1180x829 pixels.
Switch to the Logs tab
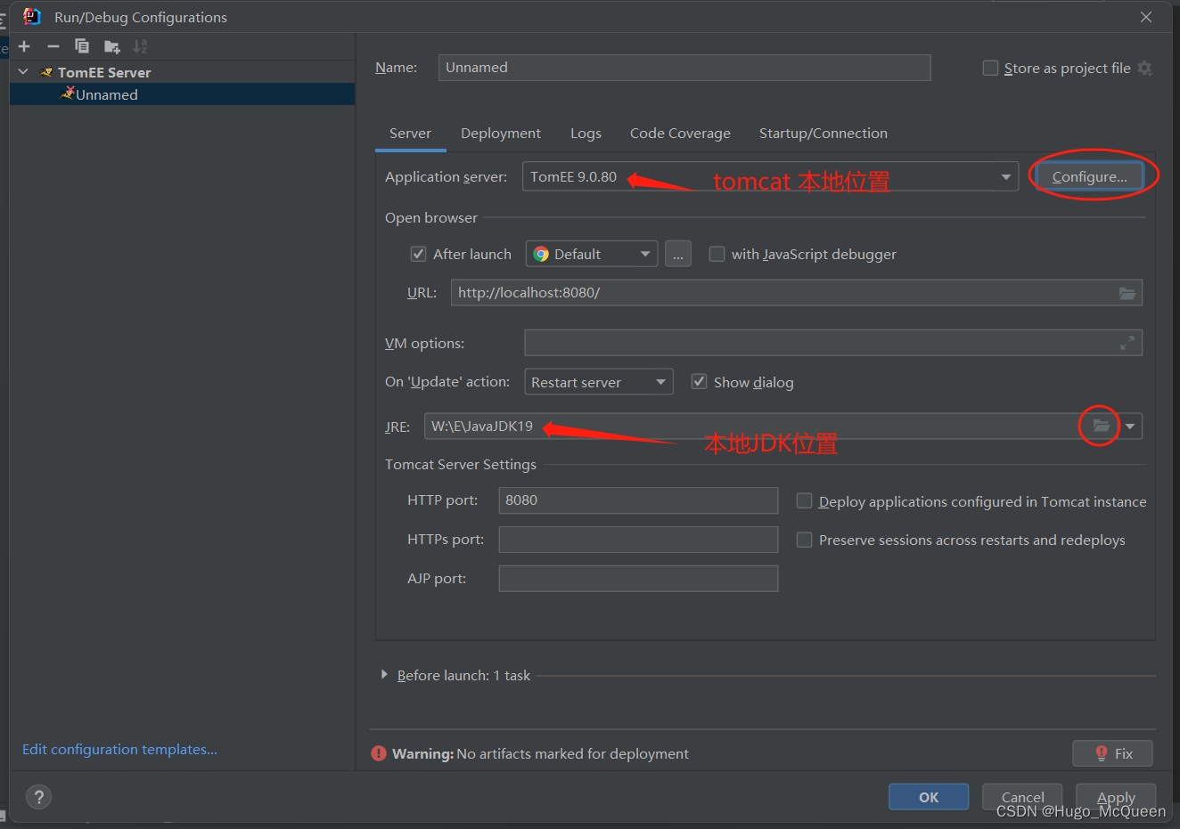pos(586,134)
